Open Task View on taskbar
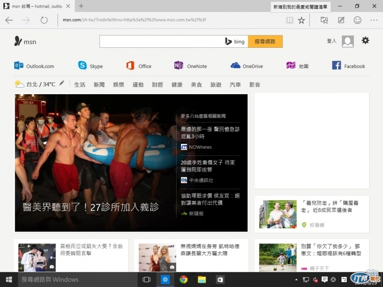Screen dimensions: 383x287 (x=146, y=279)
